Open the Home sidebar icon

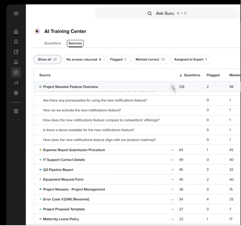pyautogui.click(x=16, y=31)
